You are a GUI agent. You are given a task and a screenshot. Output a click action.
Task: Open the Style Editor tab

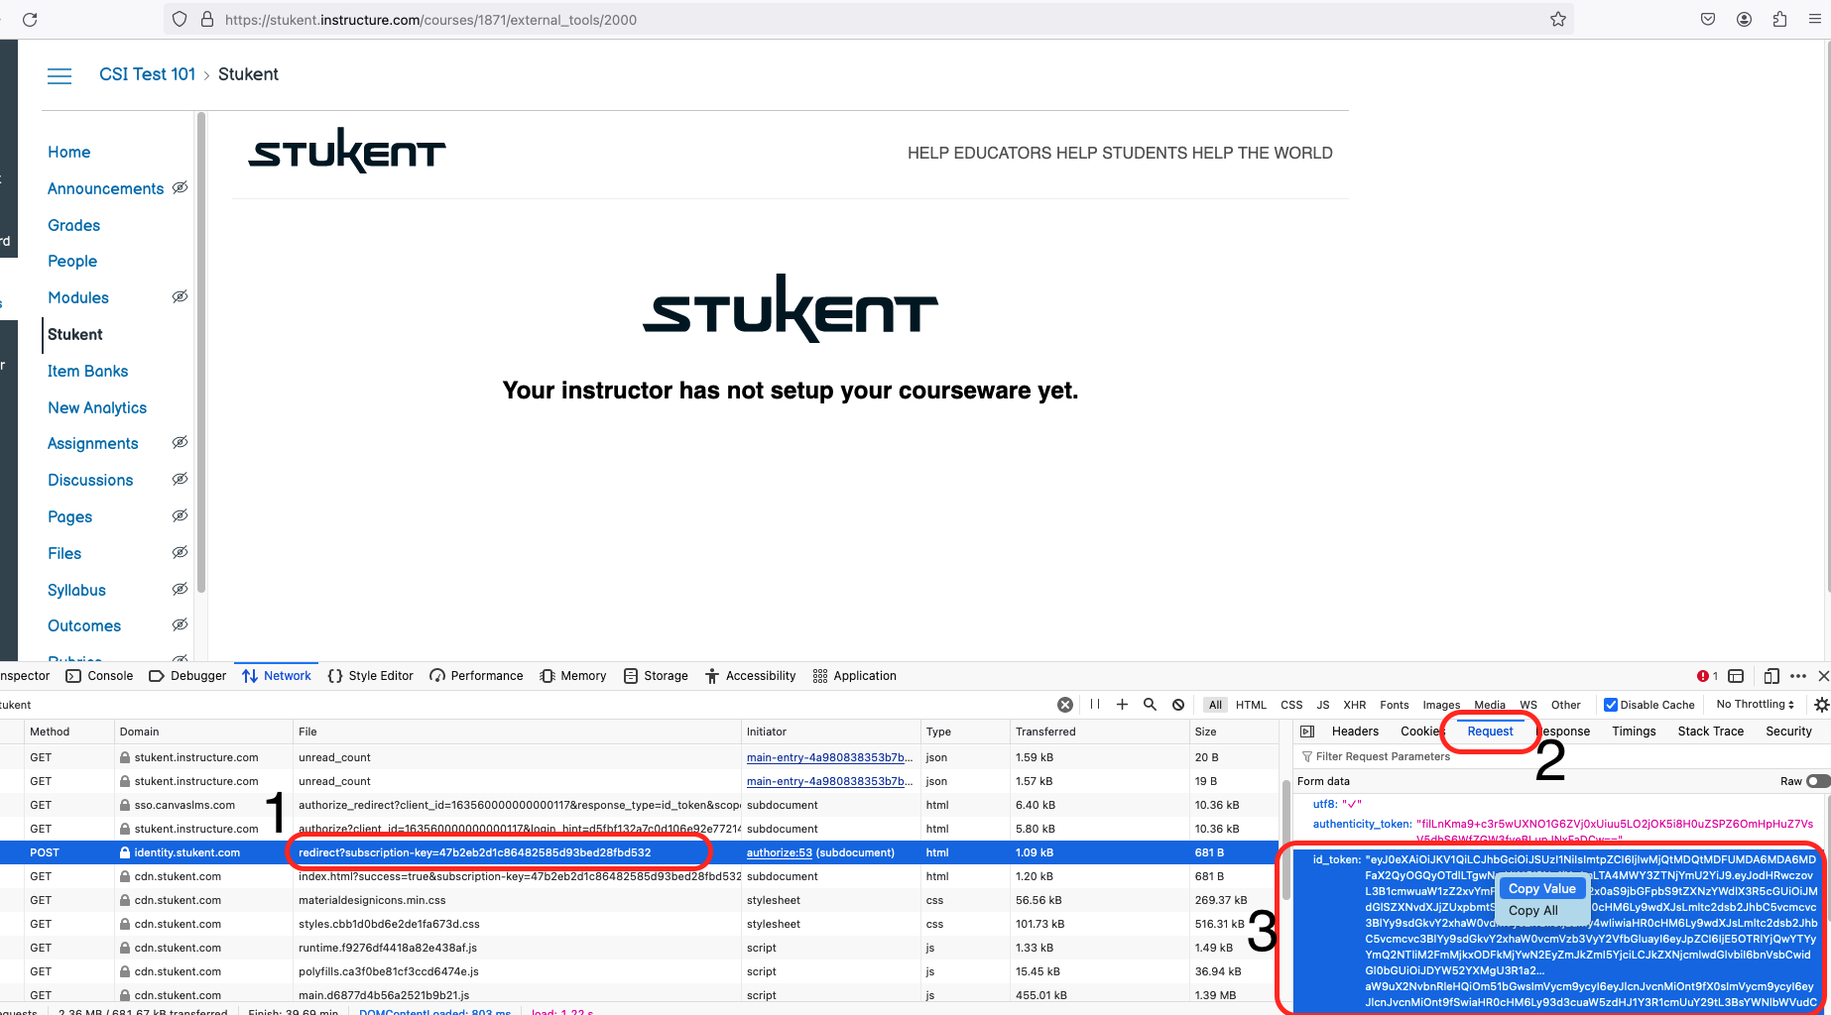pyautogui.click(x=370, y=676)
